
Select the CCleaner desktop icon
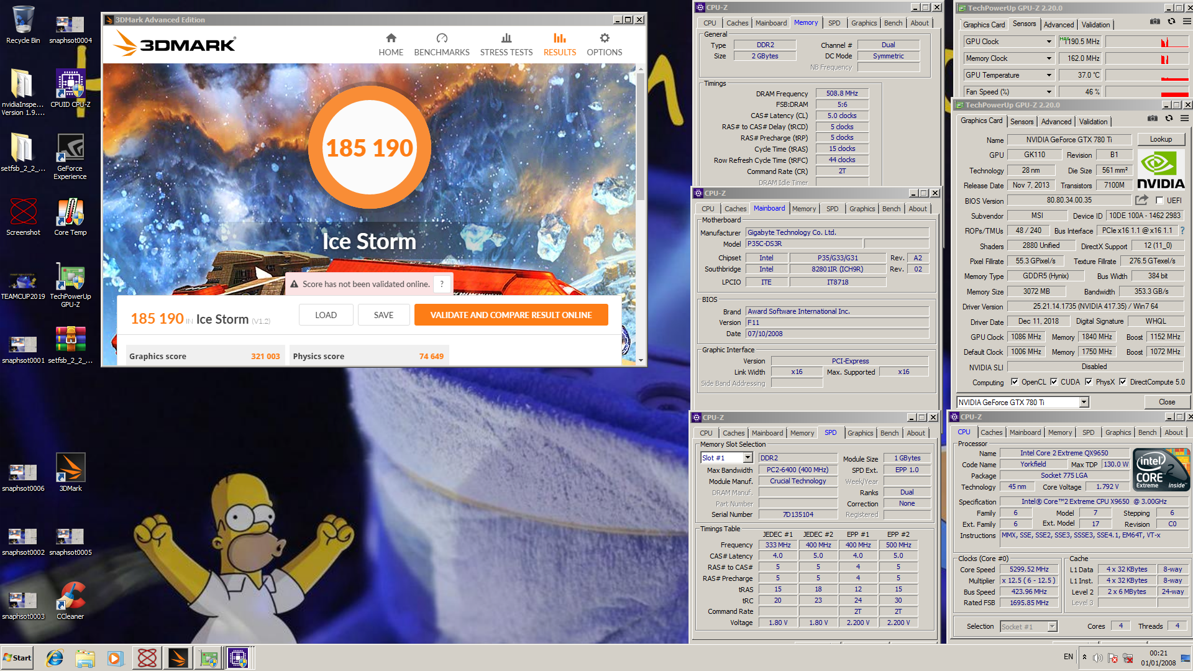70,600
